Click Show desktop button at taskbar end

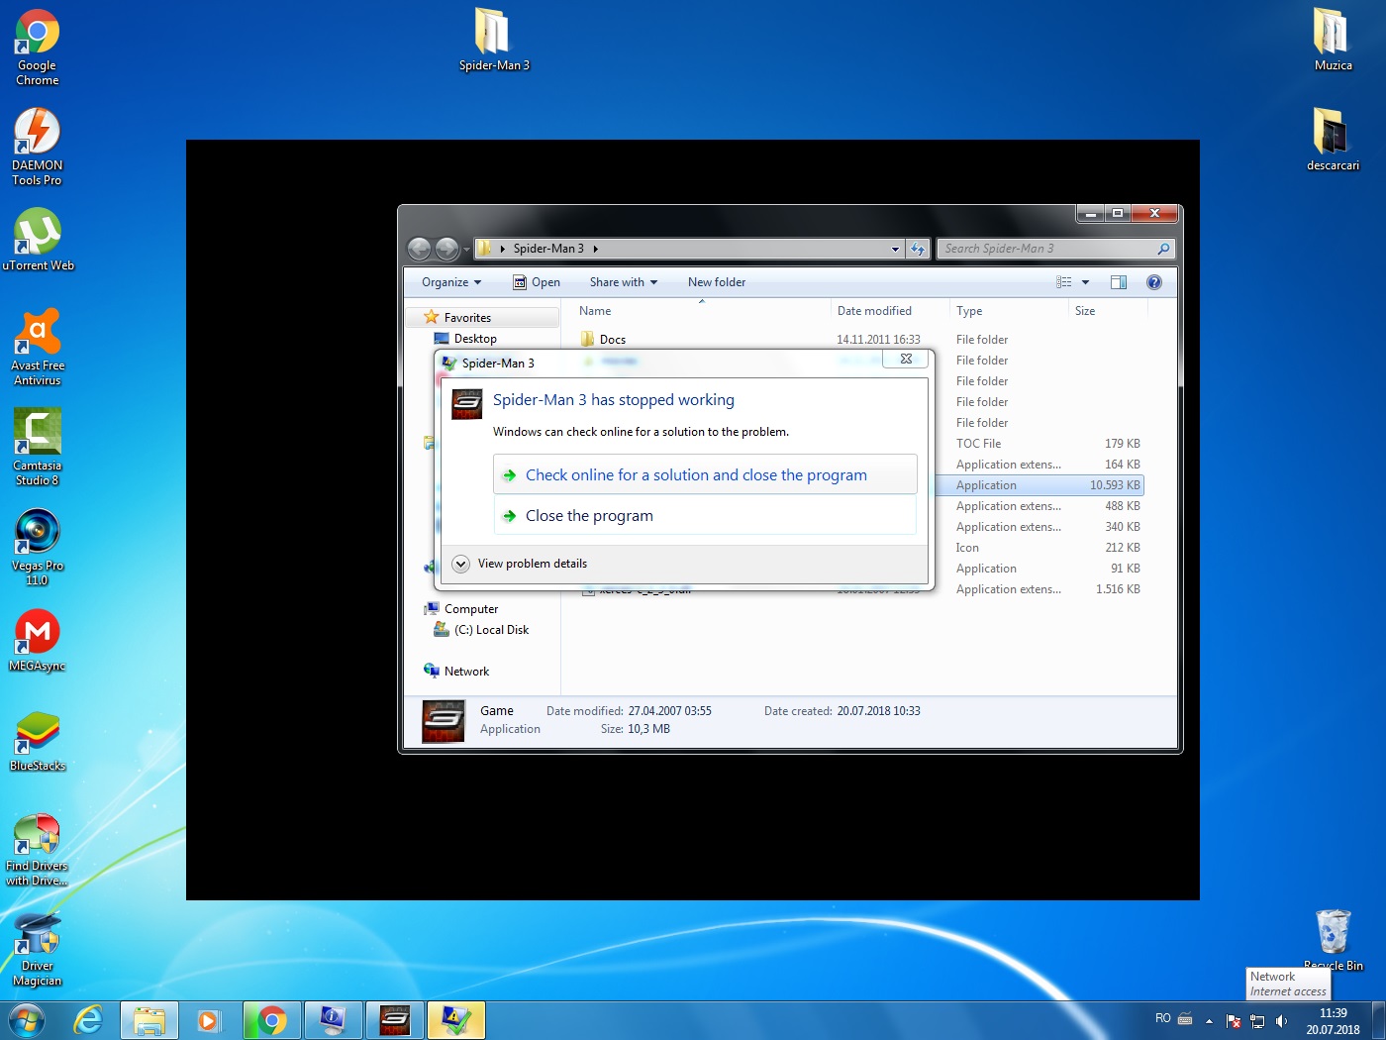coord(1378,1020)
